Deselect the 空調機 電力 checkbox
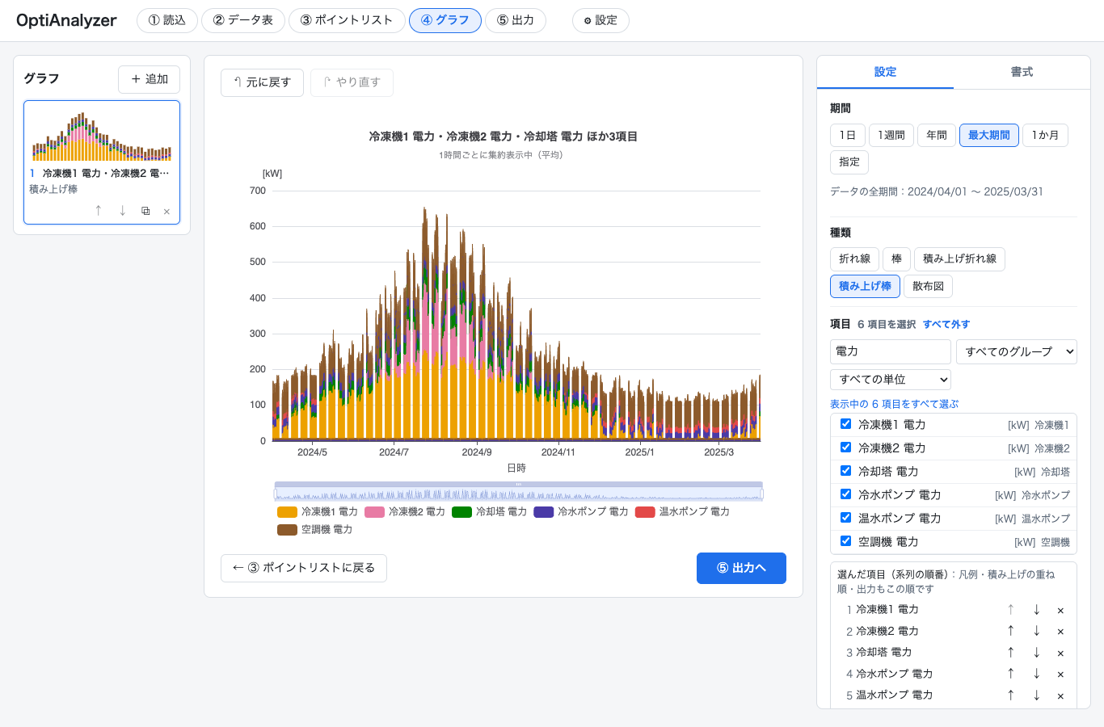The image size is (1104, 727). click(845, 541)
